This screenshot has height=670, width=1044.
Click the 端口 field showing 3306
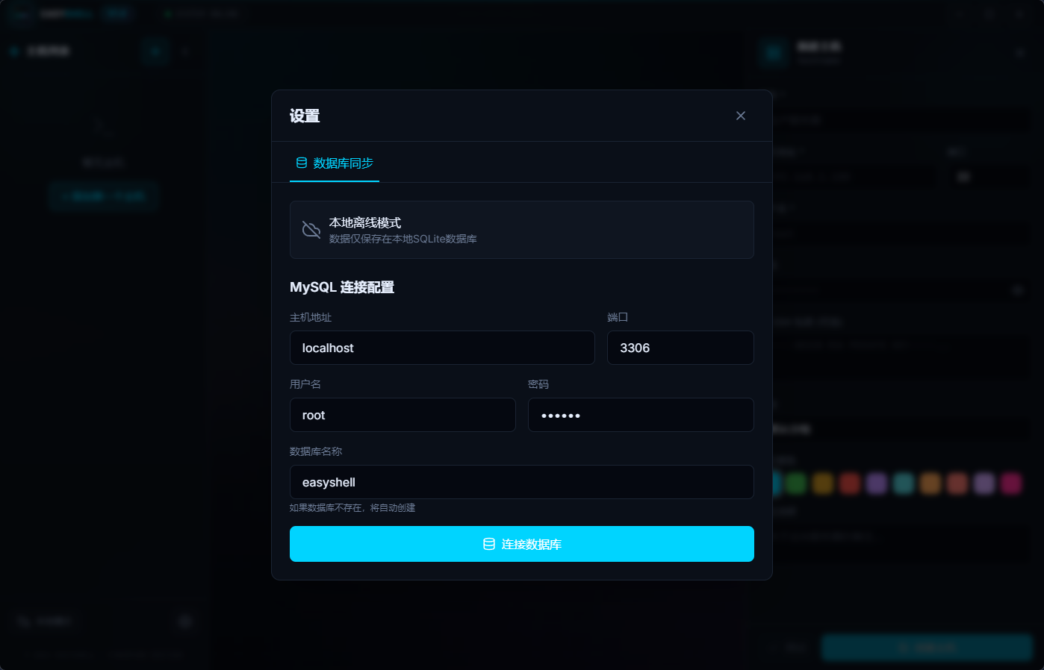tap(680, 348)
